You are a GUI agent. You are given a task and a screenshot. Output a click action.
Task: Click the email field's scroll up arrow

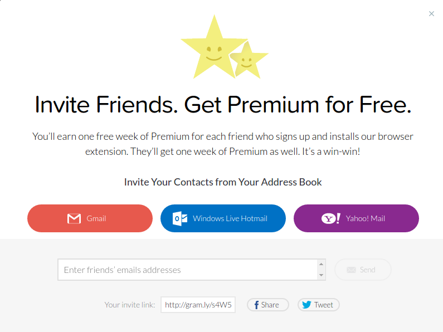click(321, 264)
